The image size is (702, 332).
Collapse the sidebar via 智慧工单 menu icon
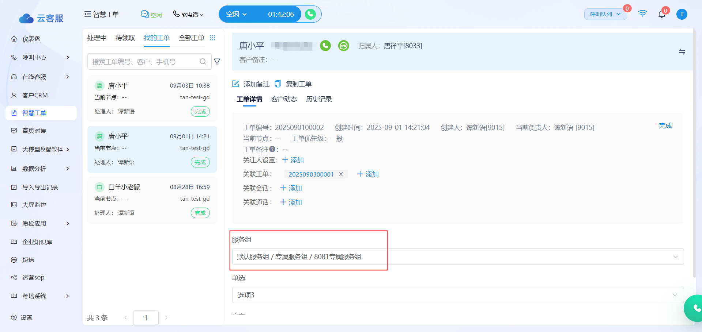(88, 14)
